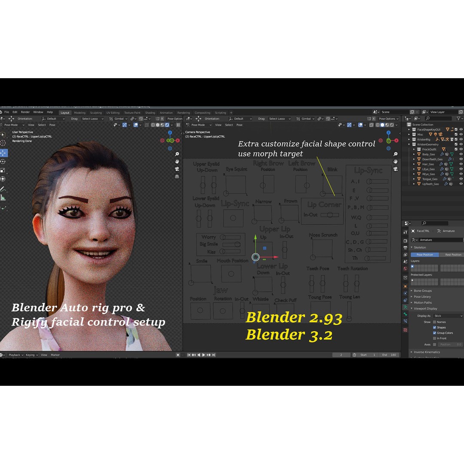Open the Render menu

pos(25,112)
